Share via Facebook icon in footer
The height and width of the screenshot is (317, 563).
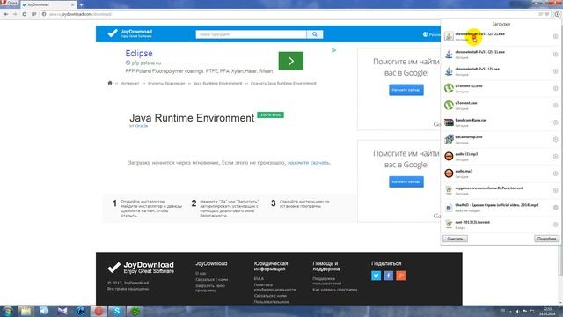coord(389,276)
